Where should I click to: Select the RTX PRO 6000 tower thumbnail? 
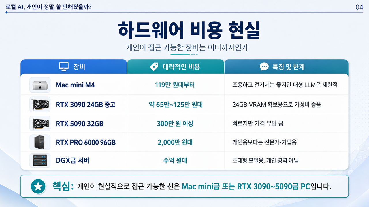point(40,142)
